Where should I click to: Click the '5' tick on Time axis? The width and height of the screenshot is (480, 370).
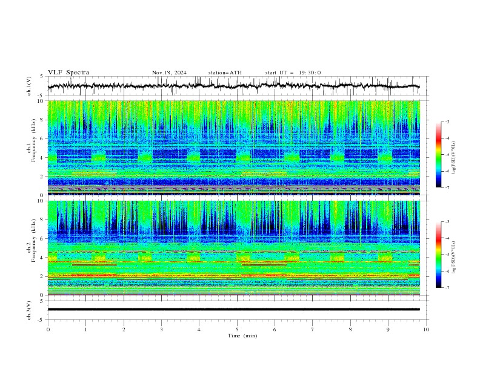click(237, 329)
